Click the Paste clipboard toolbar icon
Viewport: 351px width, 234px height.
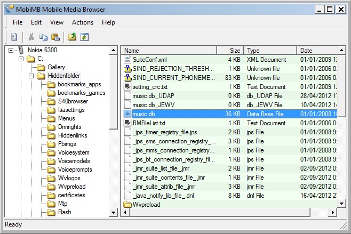tap(55, 37)
